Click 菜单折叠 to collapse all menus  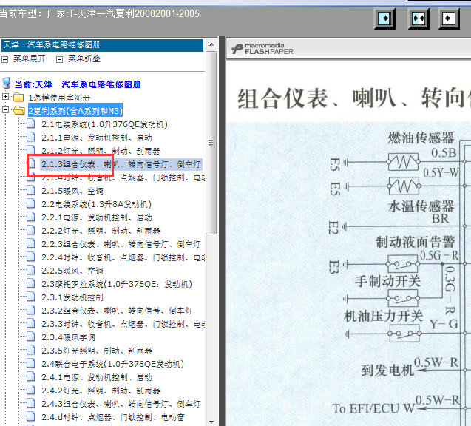point(84,59)
